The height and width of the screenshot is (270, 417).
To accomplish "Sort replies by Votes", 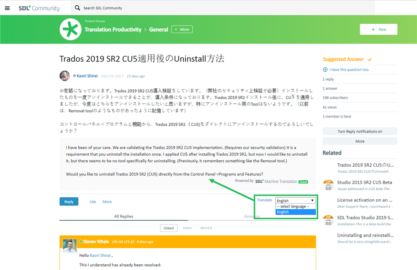I will click(x=187, y=228).
